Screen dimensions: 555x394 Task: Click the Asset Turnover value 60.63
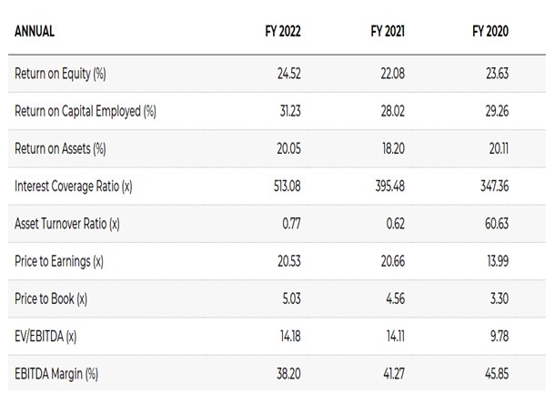pyautogui.click(x=496, y=224)
